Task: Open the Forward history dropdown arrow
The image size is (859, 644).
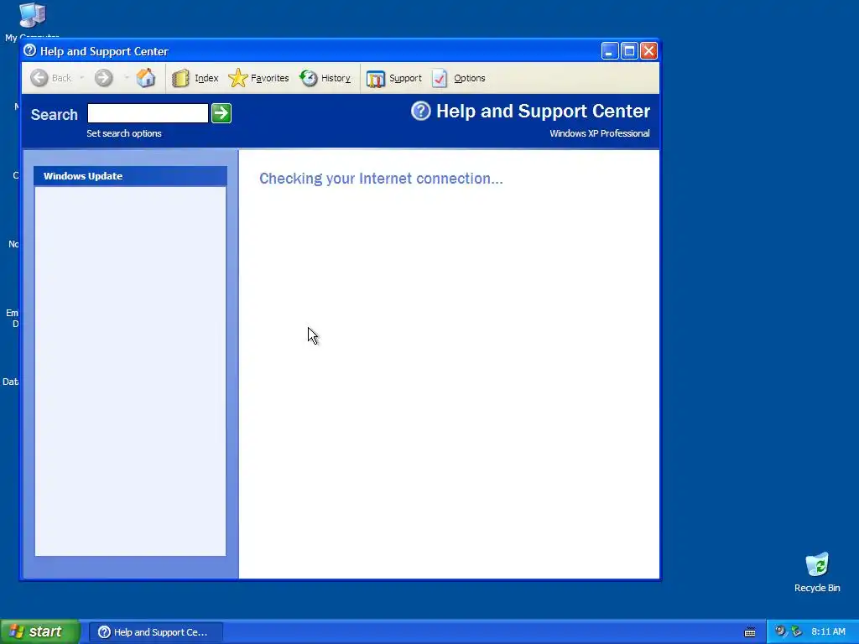Action: point(127,78)
